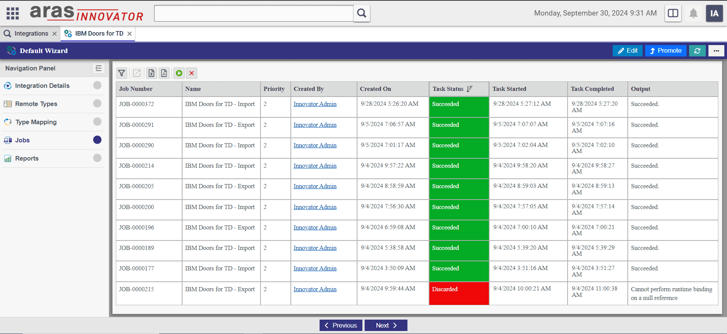Open Innovator Admin link for JOB-0000291
This screenshot has height=334, width=727.
click(315, 125)
